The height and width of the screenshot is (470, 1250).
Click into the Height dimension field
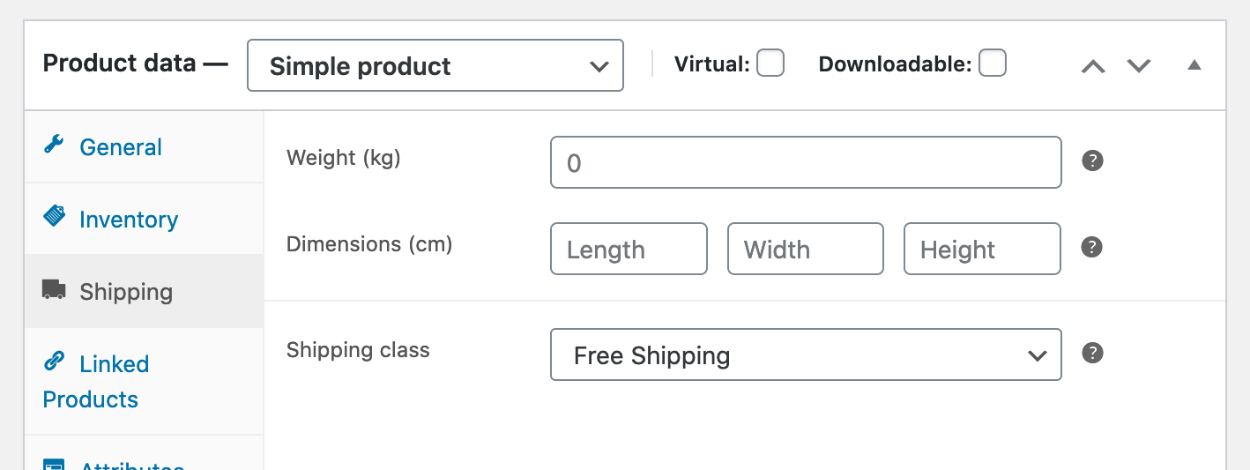tap(982, 249)
